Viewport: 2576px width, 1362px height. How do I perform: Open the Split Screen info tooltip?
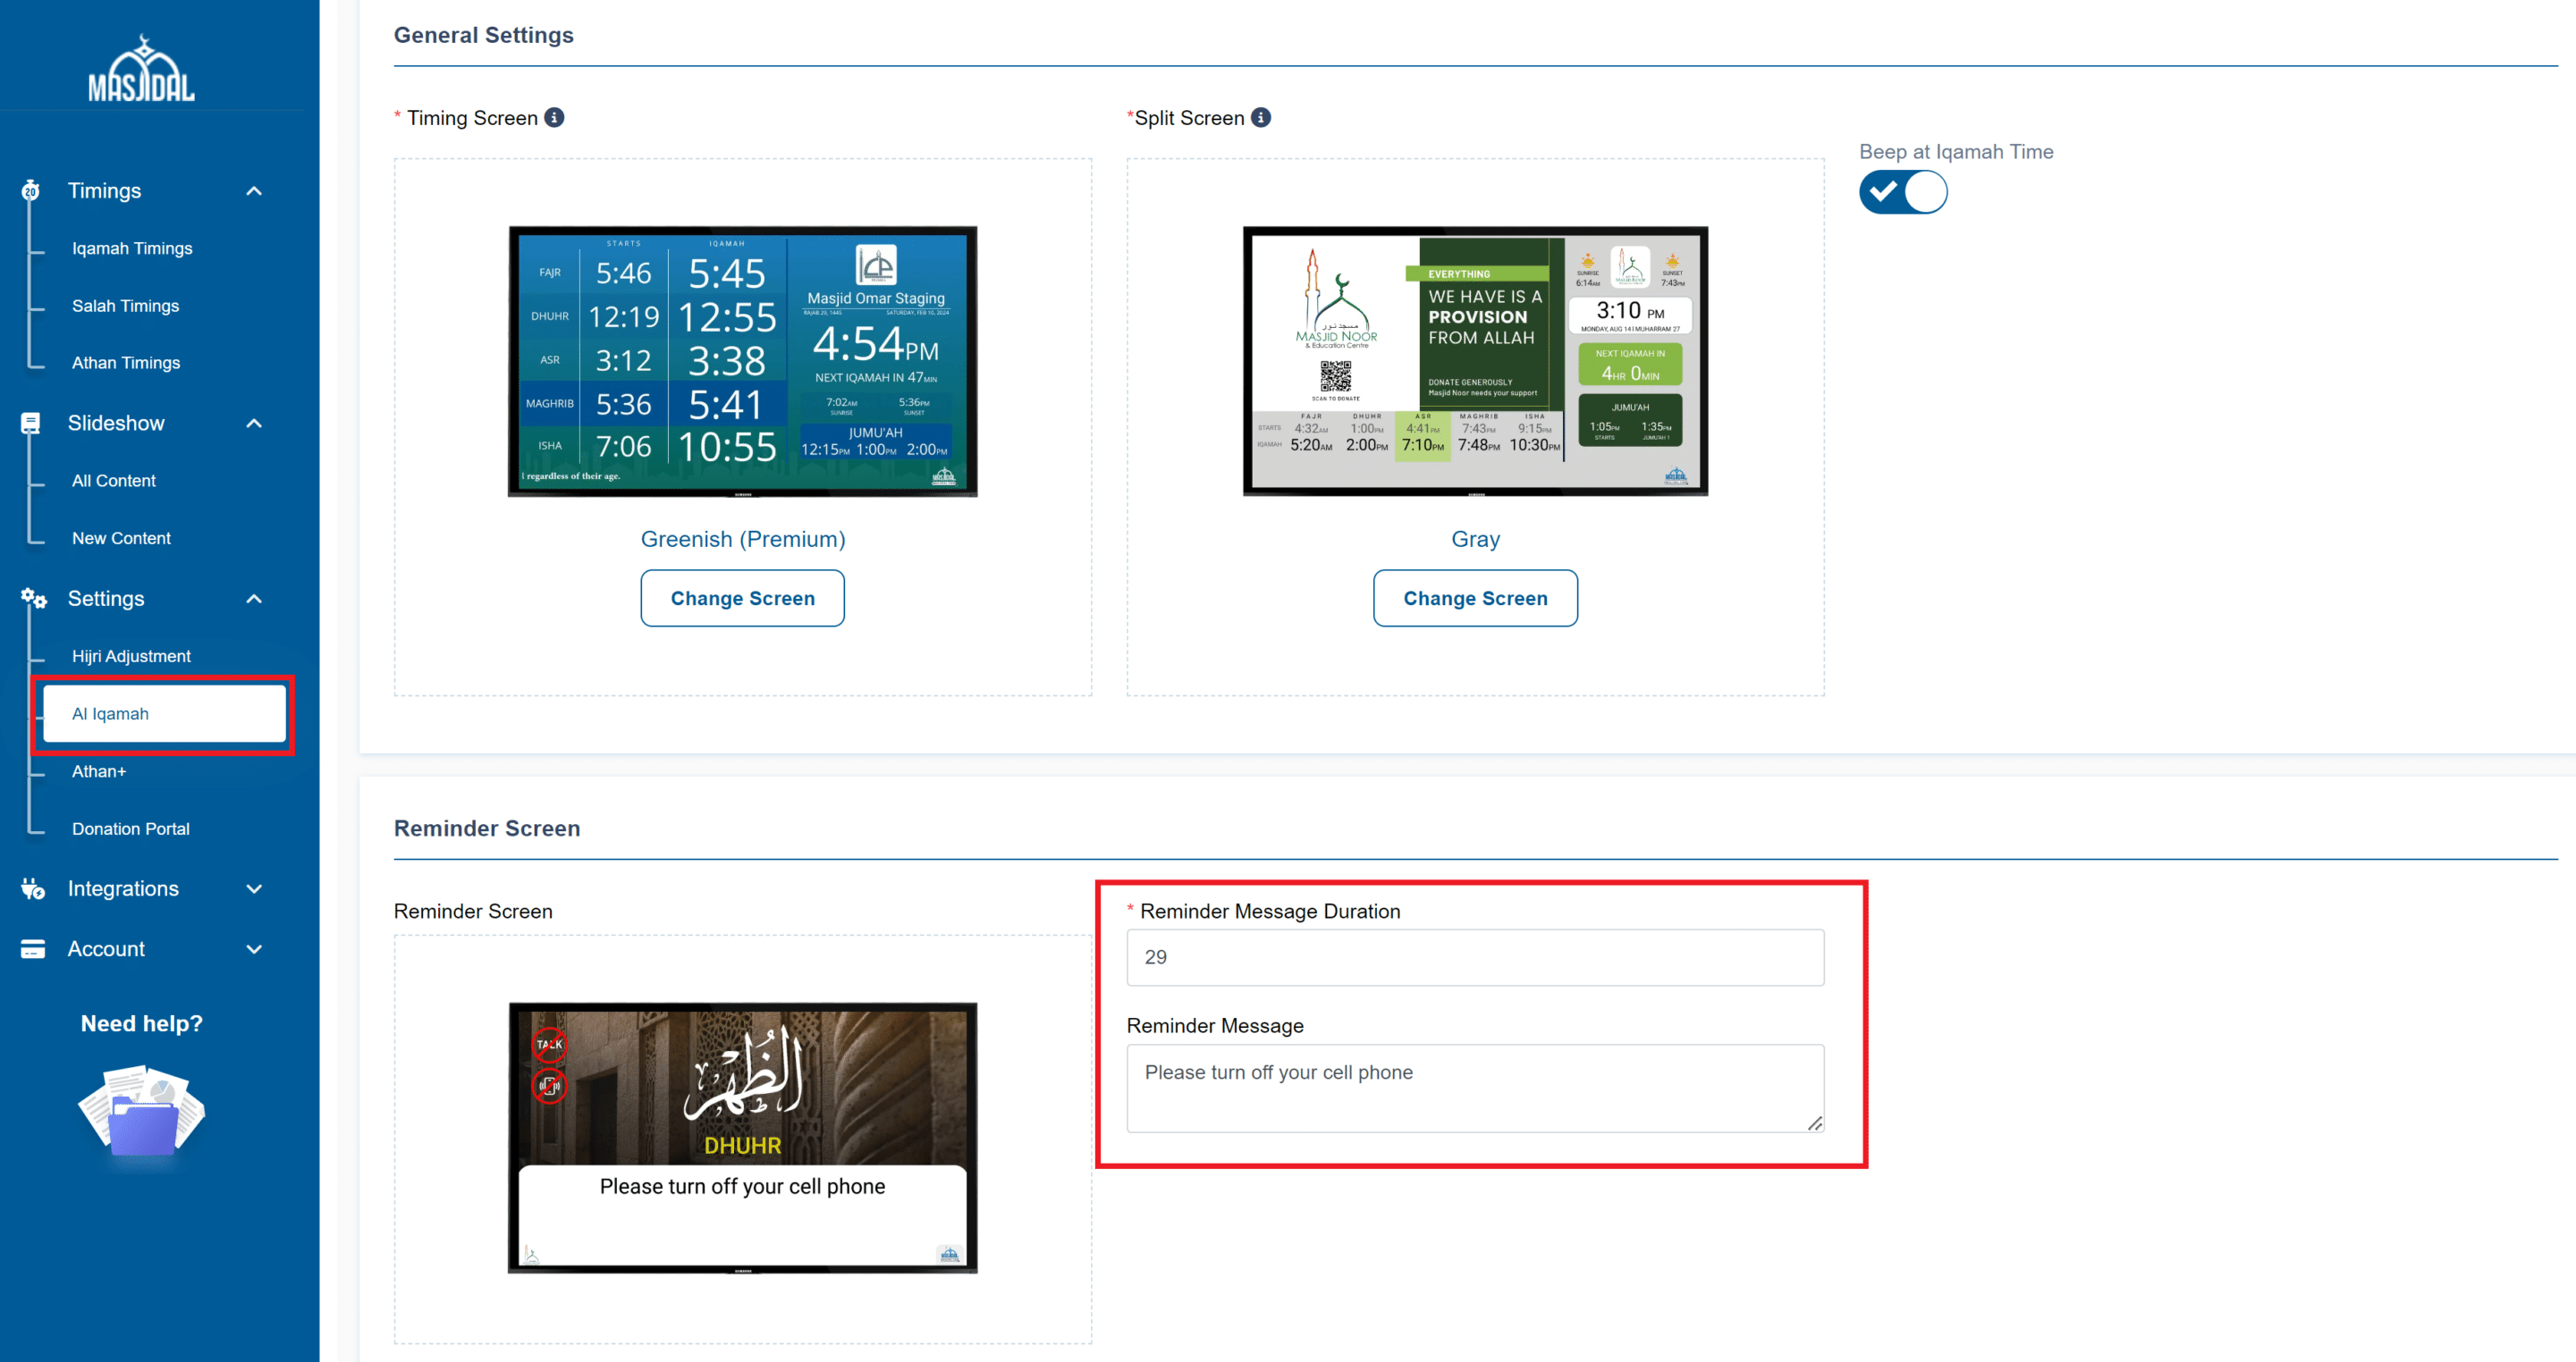(x=1262, y=117)
